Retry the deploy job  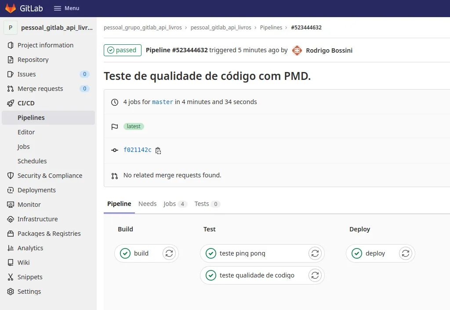(x=406, y=253)
